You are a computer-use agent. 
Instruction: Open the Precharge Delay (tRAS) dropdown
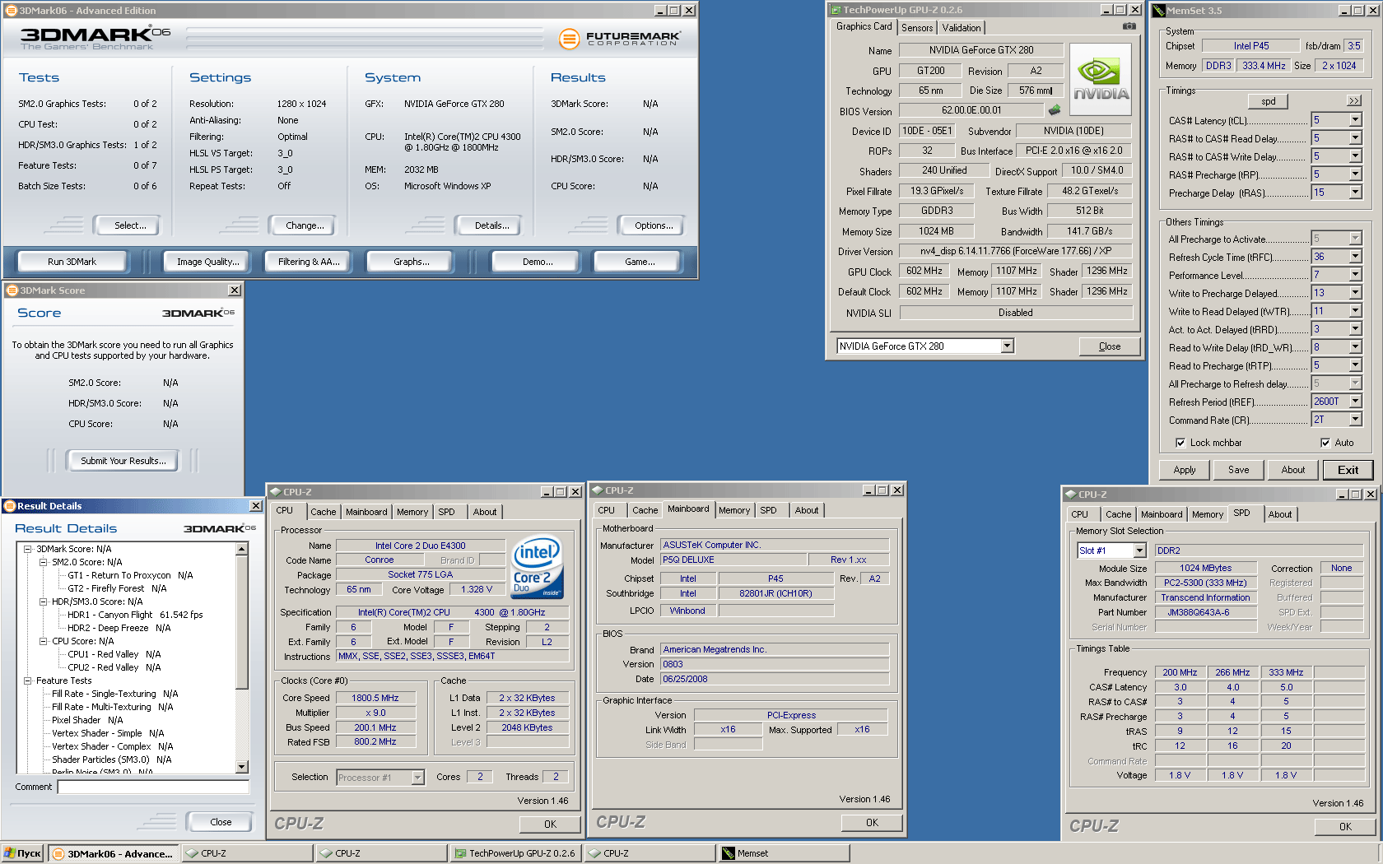coord(1355,193)
